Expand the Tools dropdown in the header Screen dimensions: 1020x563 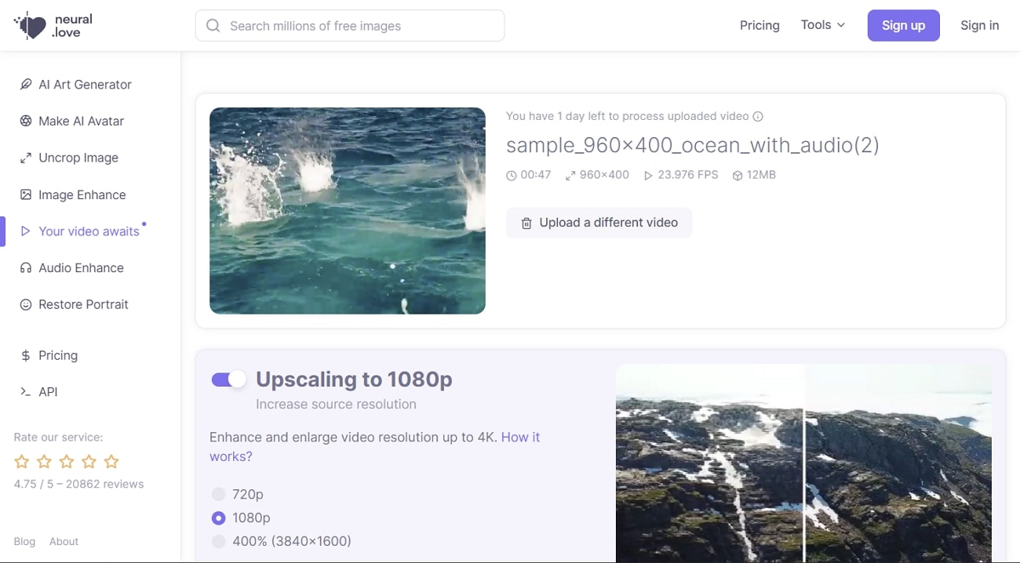(821, 24)
